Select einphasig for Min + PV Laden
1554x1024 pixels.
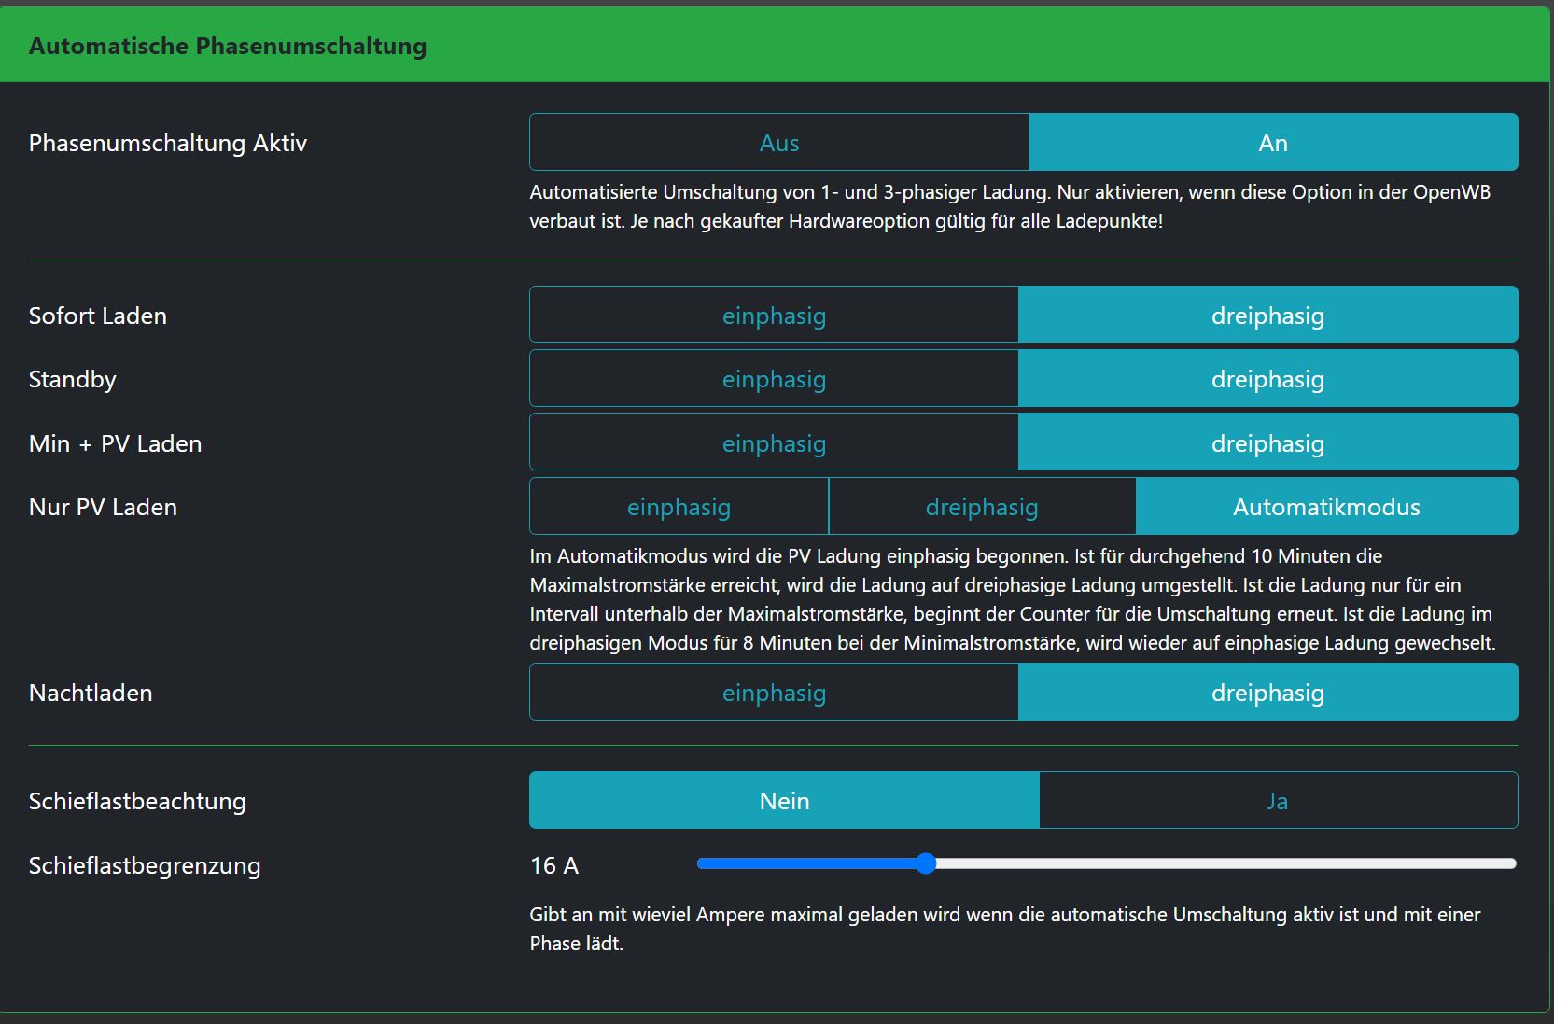tap(774, 443)
